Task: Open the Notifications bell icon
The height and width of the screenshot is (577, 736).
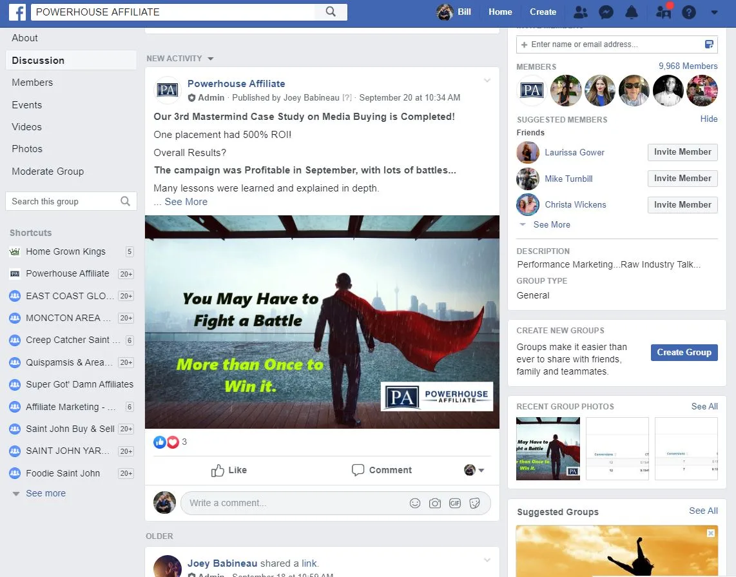Action: pos(632,12)
